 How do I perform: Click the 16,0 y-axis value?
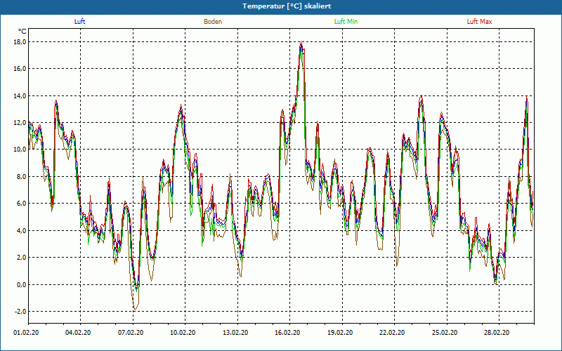pyautogui.click(x=20, y=69)
